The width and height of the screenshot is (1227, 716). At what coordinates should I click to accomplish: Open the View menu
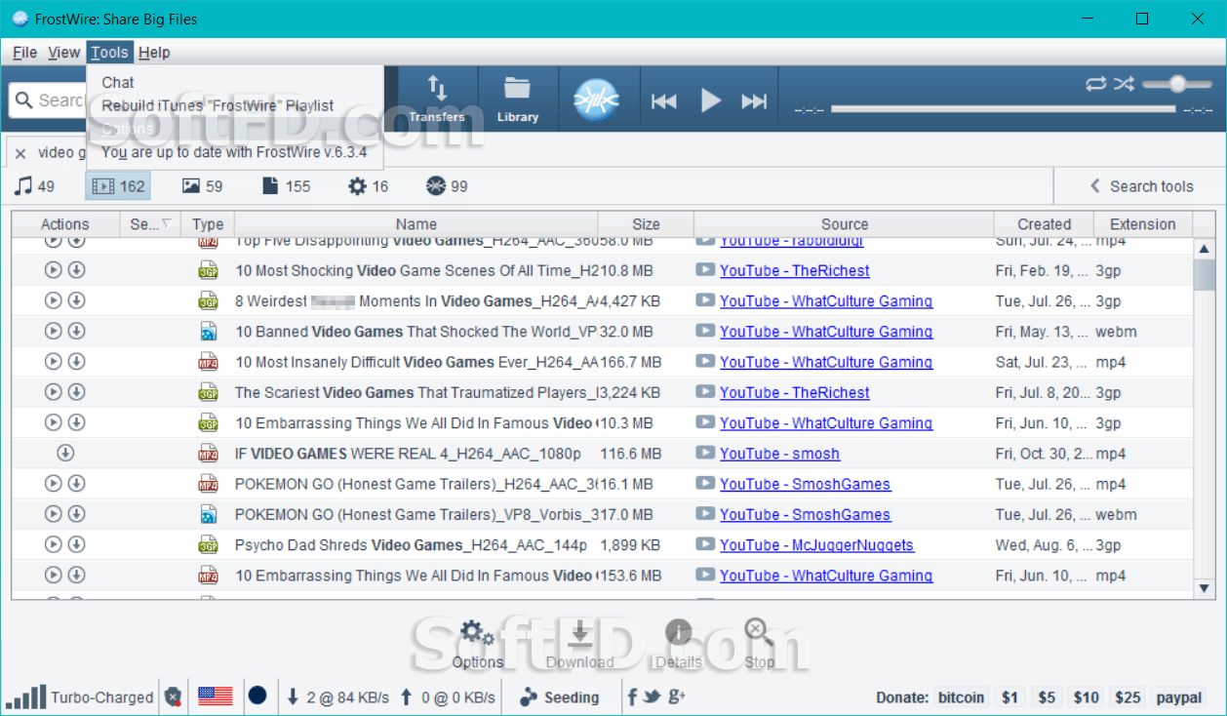(63, 53)
